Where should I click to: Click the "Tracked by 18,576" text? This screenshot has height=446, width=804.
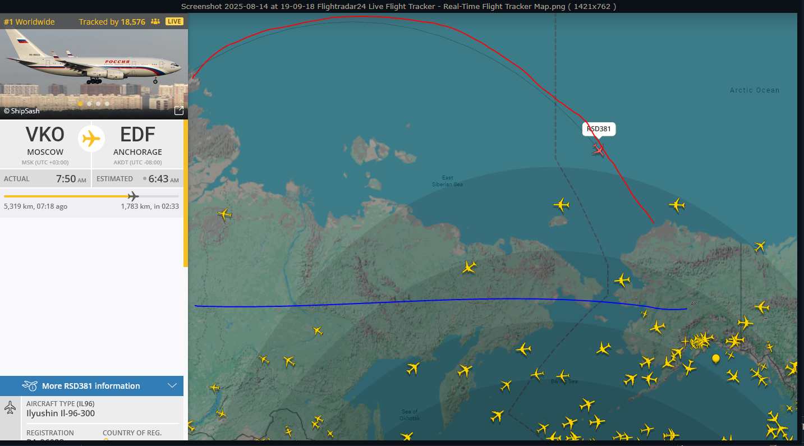(112, 22)
